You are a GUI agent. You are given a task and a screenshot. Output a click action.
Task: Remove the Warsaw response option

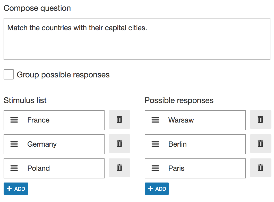(260, 119)
